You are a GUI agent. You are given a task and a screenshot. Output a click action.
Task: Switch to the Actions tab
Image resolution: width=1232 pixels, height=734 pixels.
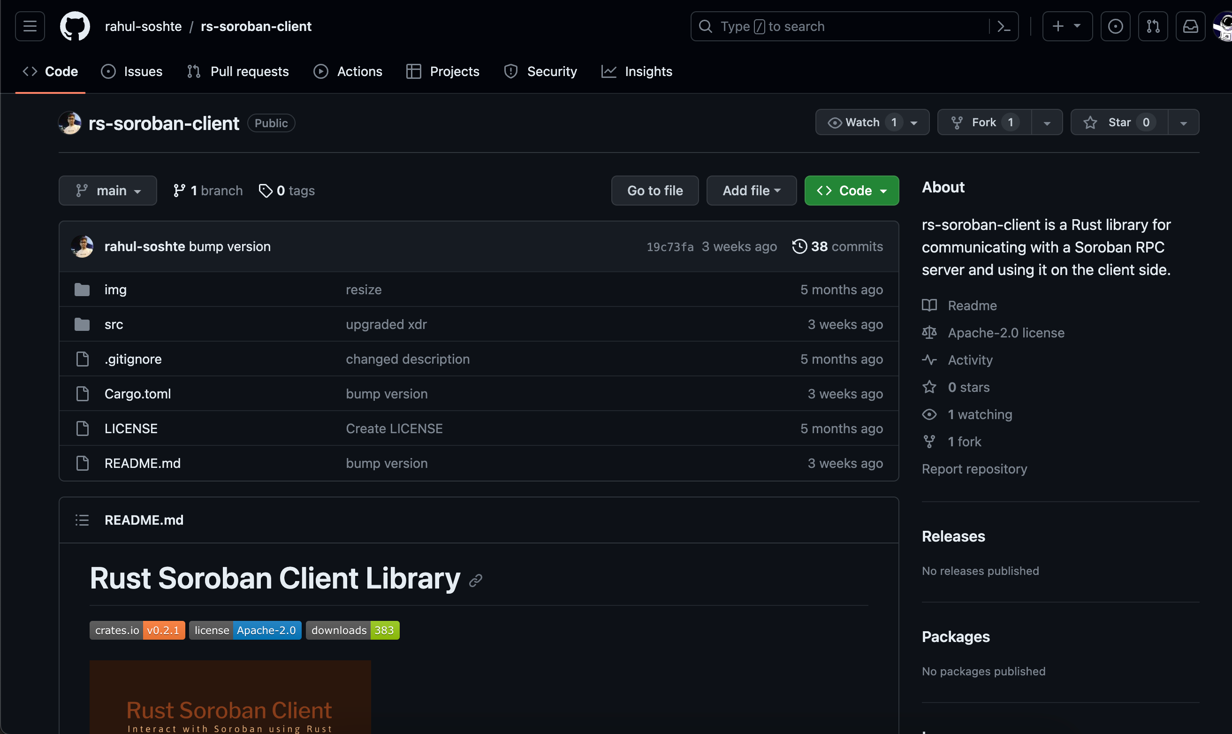[x=348, y=71]
